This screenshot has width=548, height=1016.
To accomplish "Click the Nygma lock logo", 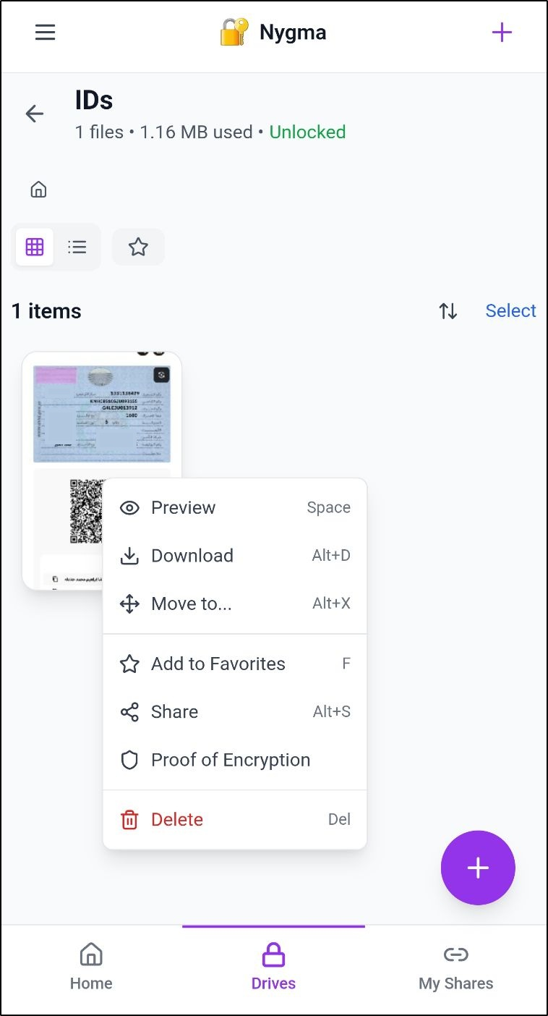I will pos(234,33).
